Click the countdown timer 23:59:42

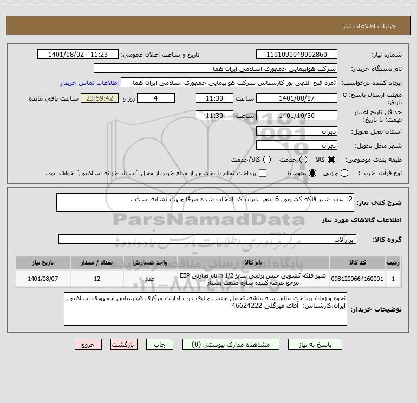click(100, 98)
